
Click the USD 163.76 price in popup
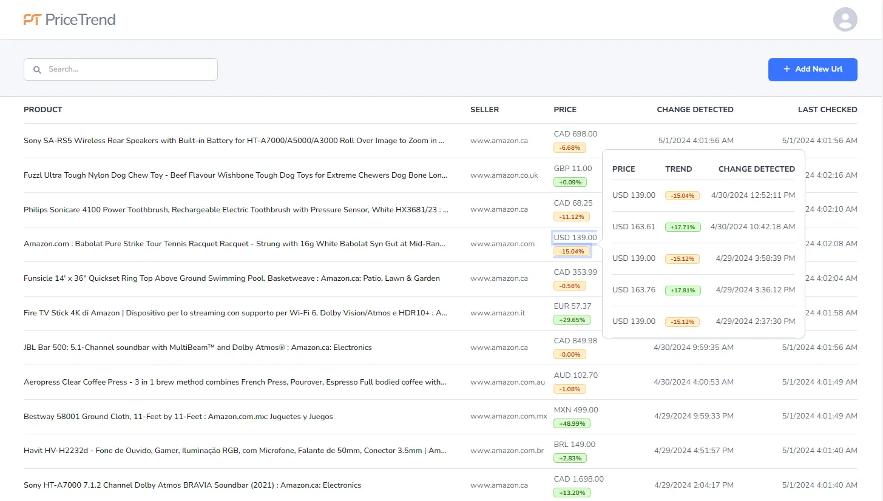[x=634, y=290]
